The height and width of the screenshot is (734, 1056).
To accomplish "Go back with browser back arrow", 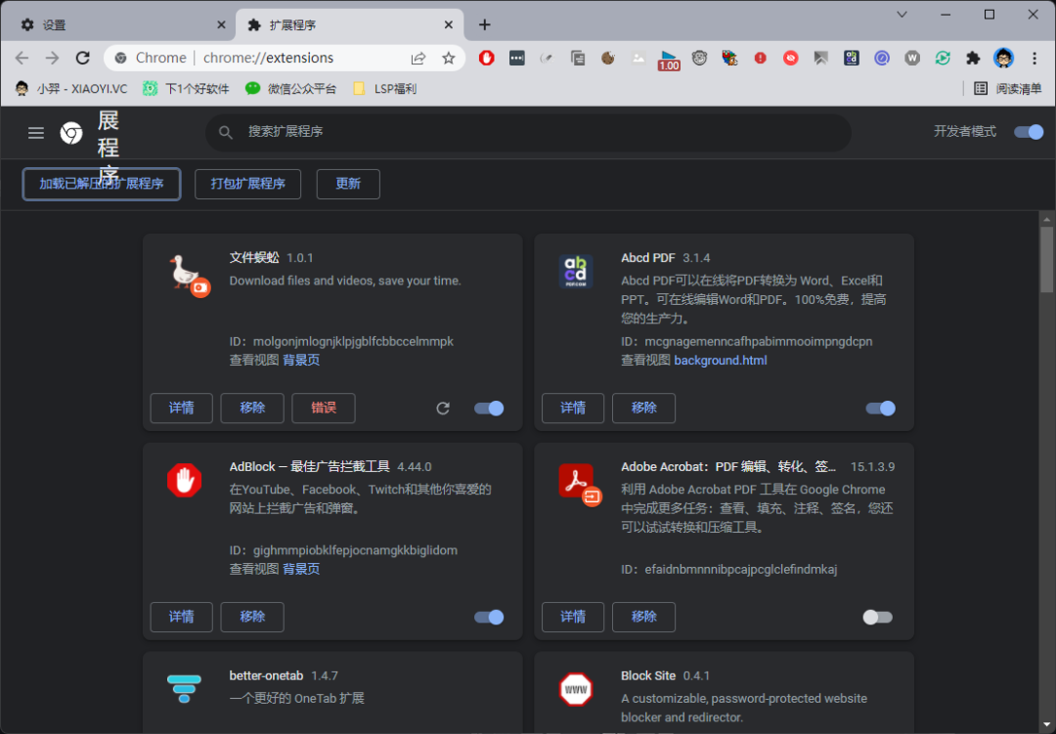I will click(22, 58).
